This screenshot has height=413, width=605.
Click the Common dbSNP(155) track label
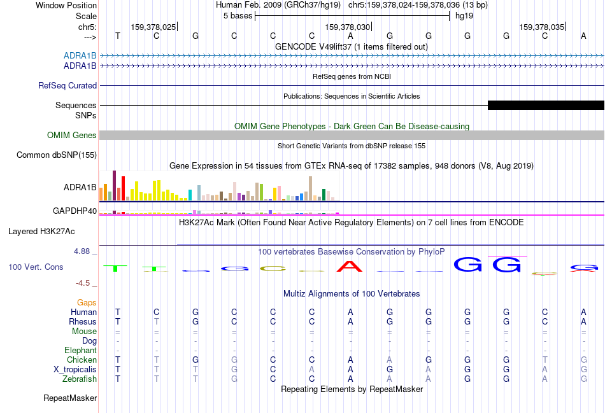[57, 155]
